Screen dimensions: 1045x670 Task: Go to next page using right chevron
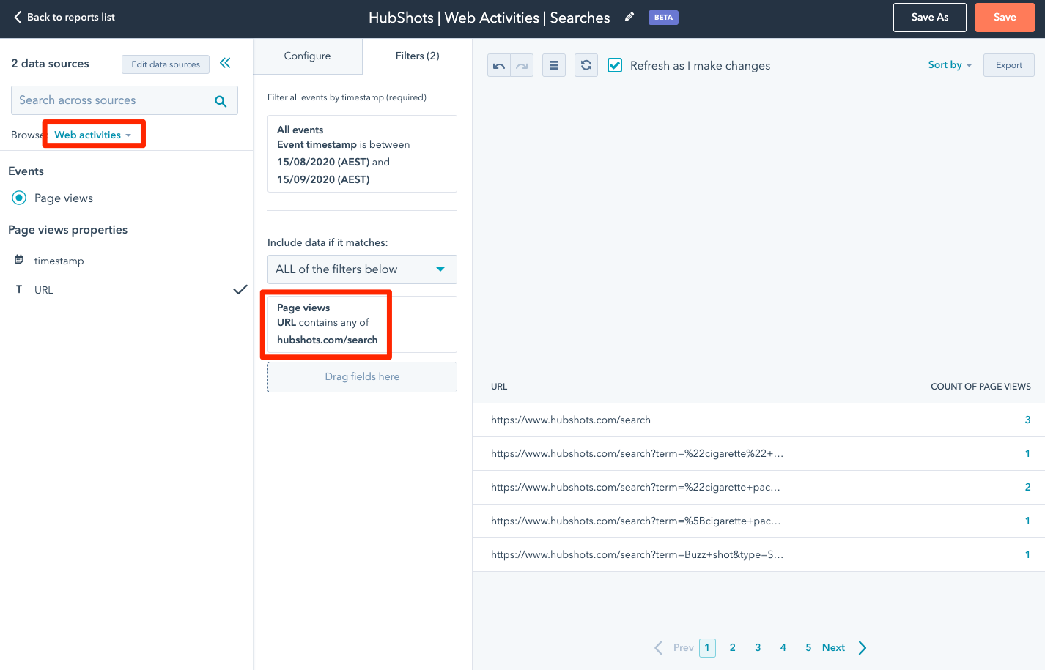click(863, 647)
